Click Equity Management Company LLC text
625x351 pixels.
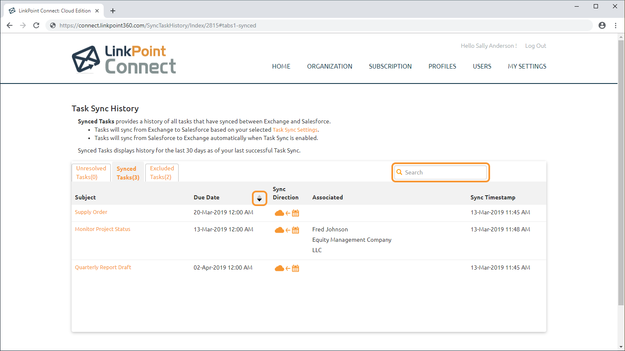pos(352,245)
